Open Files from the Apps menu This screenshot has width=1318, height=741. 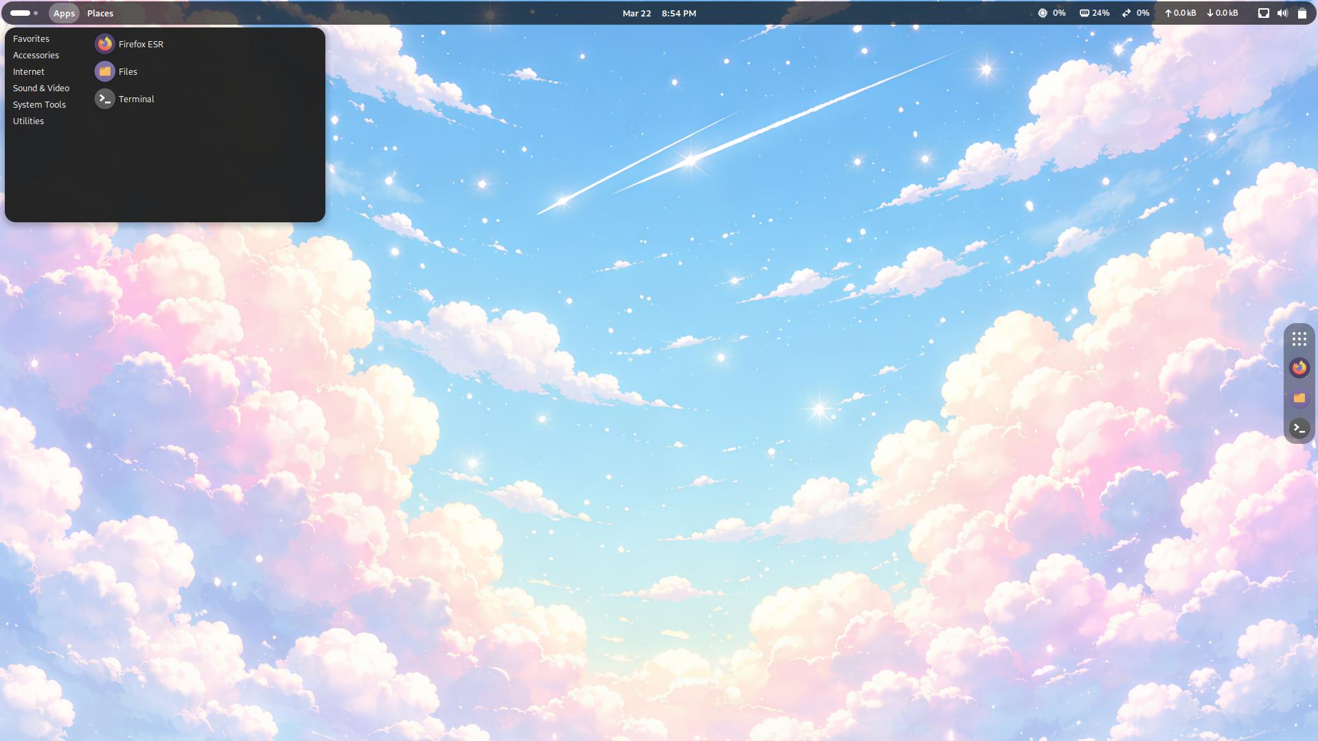coord(127,71)
